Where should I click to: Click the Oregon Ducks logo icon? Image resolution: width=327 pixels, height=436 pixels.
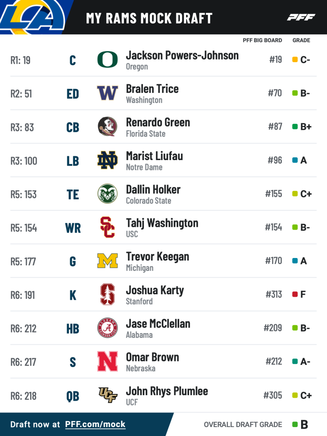click(x=107, y=60)
